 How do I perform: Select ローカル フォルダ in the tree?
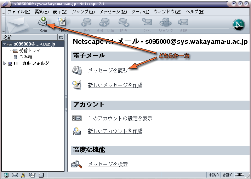32,64
